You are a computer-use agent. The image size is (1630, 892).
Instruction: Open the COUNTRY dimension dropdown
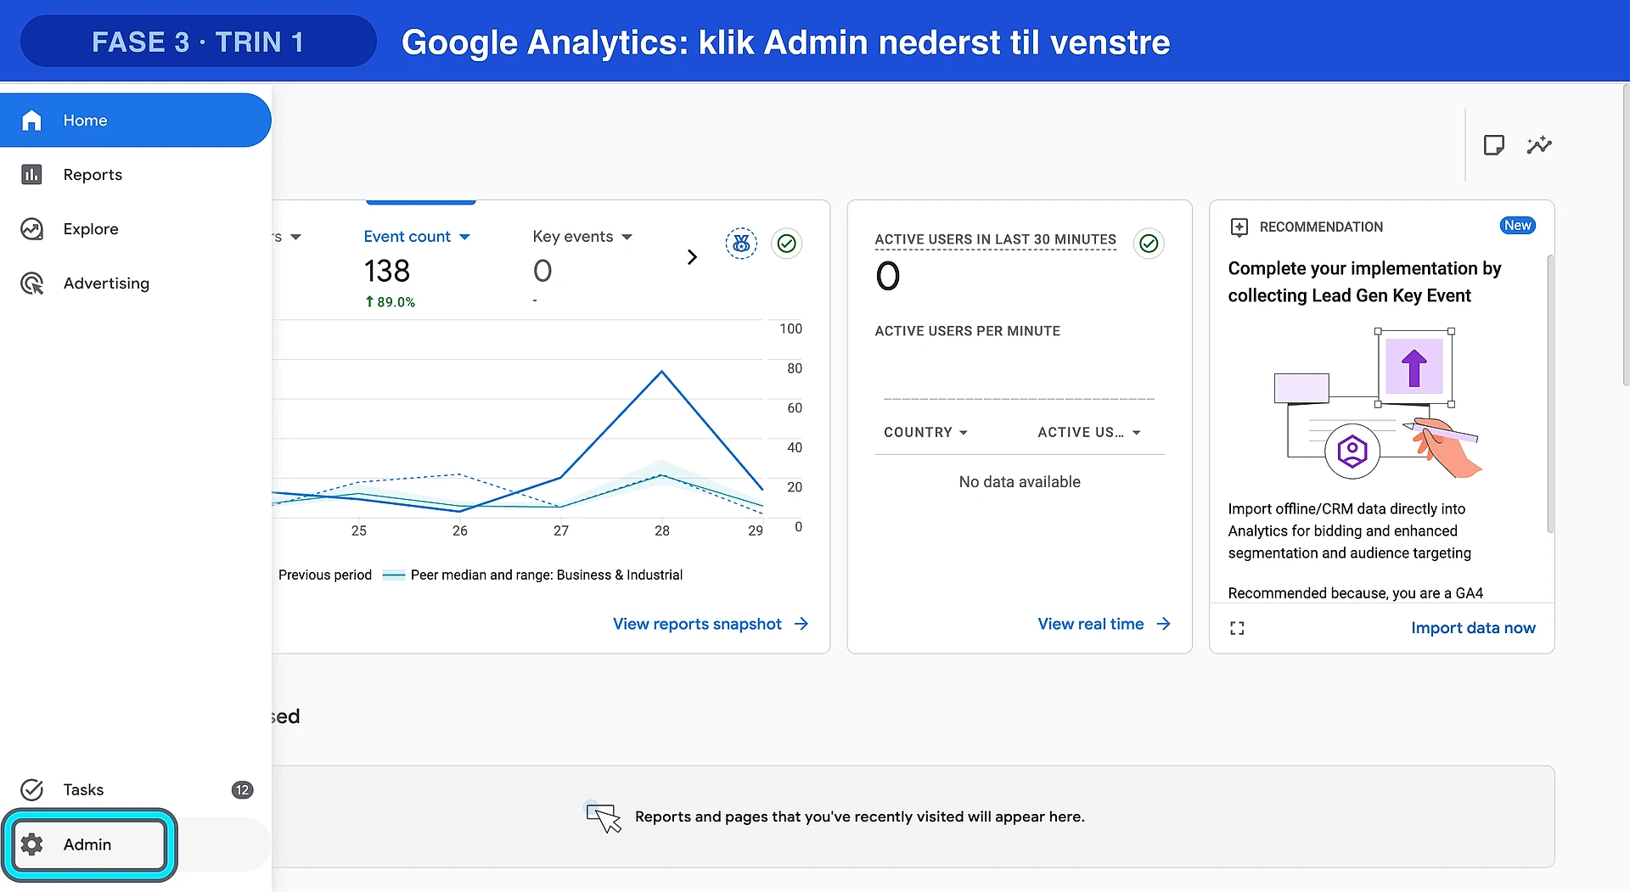pyautogui.click(x=925, y=432)
